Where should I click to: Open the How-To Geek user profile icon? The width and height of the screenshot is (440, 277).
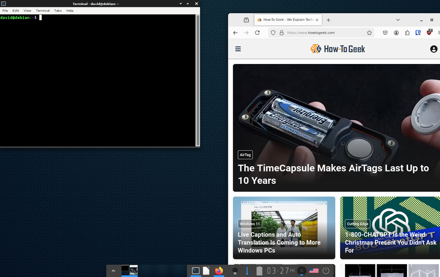pos(434,49)
